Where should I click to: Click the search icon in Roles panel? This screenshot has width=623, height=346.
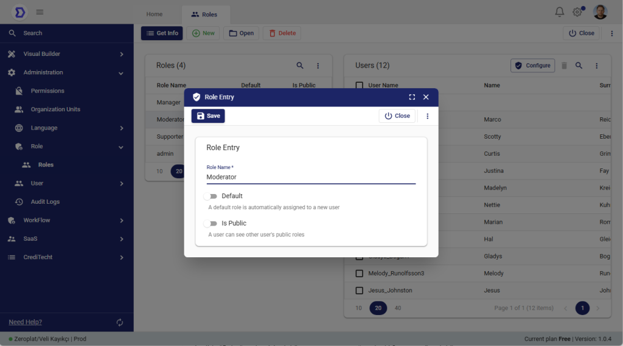[x=300, y=66]
